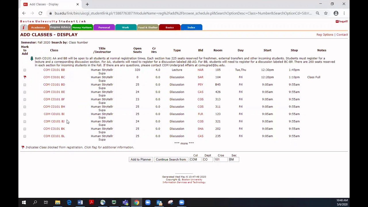Open Chrome three-dot menu
Viewport: 368px width, 207px height.
click(344, 13)
